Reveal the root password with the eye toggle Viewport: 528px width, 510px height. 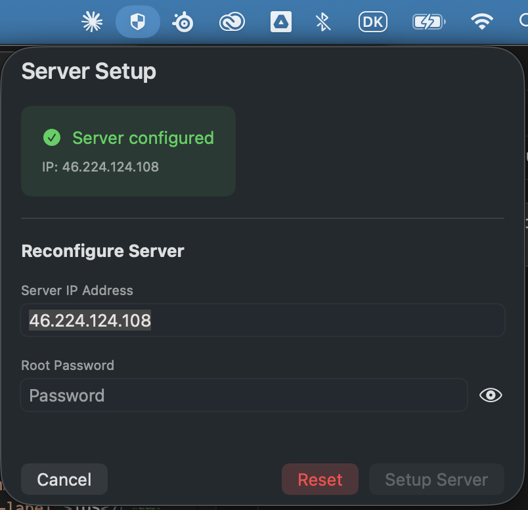(491, 395)
